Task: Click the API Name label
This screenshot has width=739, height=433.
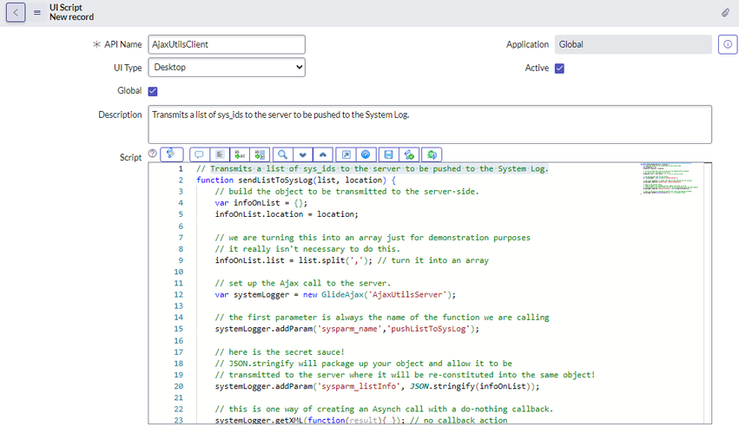Action: (122, 44)
